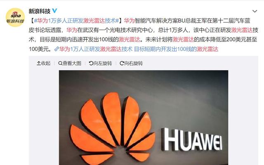Expand the post options chevron menu

255,11
